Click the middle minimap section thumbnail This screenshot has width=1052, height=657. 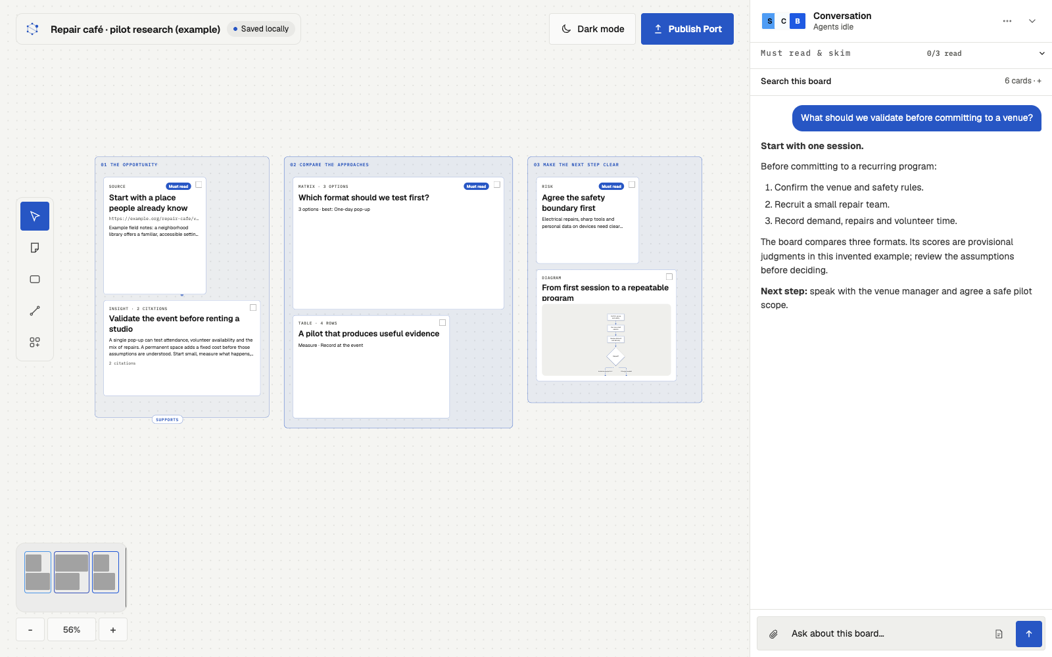71,572
